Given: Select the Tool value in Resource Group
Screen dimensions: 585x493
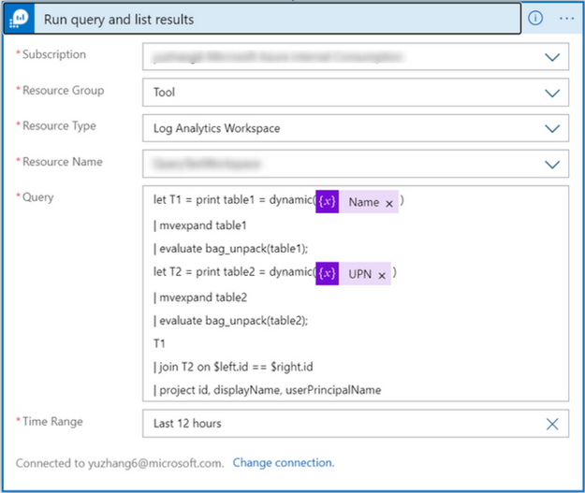Looking at the screenshot, I should pos(165,93).
